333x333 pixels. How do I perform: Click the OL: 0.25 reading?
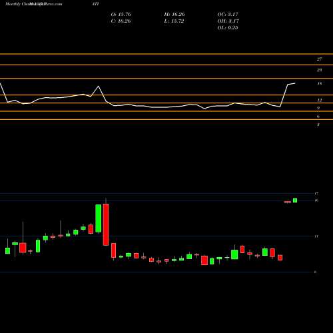(228, 28)
